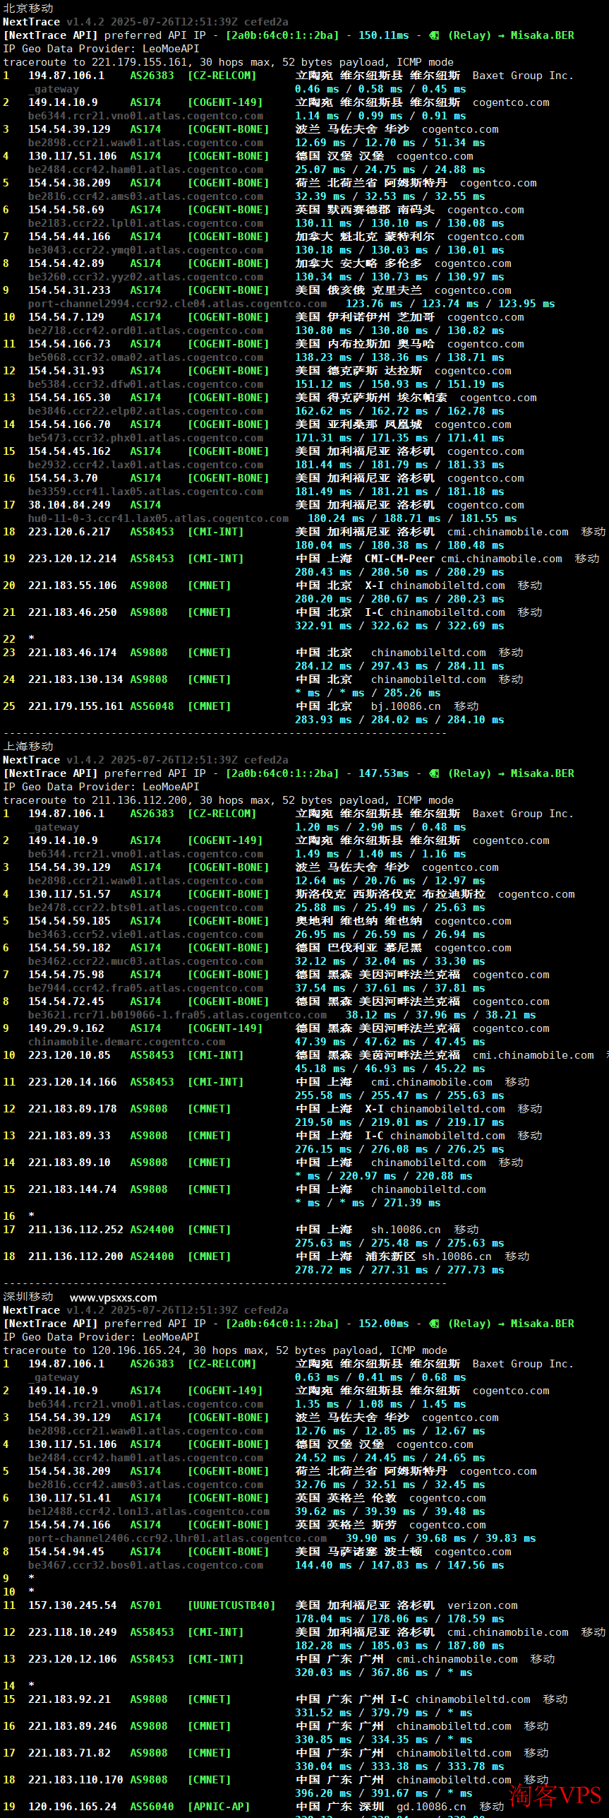Select hostname chinamobile.demarc.cogentco.com

pos(126,1042)
